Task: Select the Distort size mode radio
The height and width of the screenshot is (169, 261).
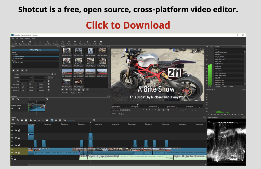Action: pyautogui.click(x=38, y=84)
